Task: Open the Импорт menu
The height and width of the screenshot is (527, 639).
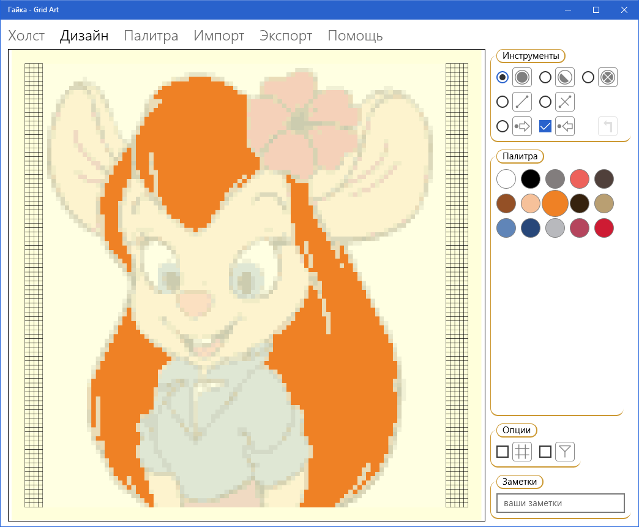Action: coord(219,36)
